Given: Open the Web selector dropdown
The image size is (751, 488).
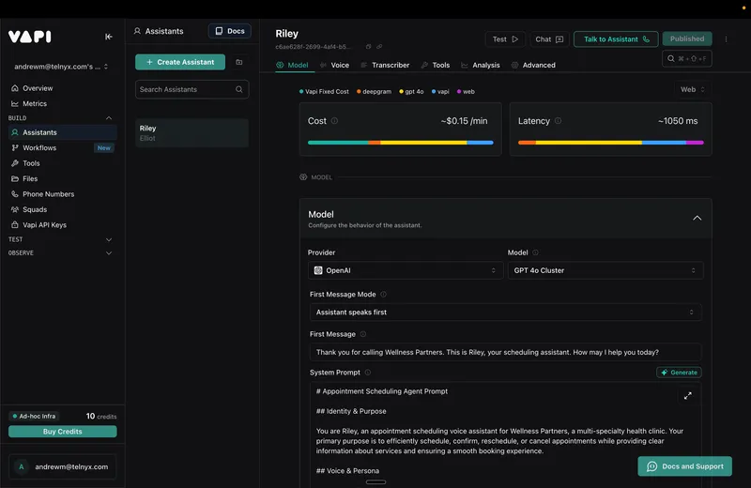Looking at the screenshot, I should coord(693,90).
